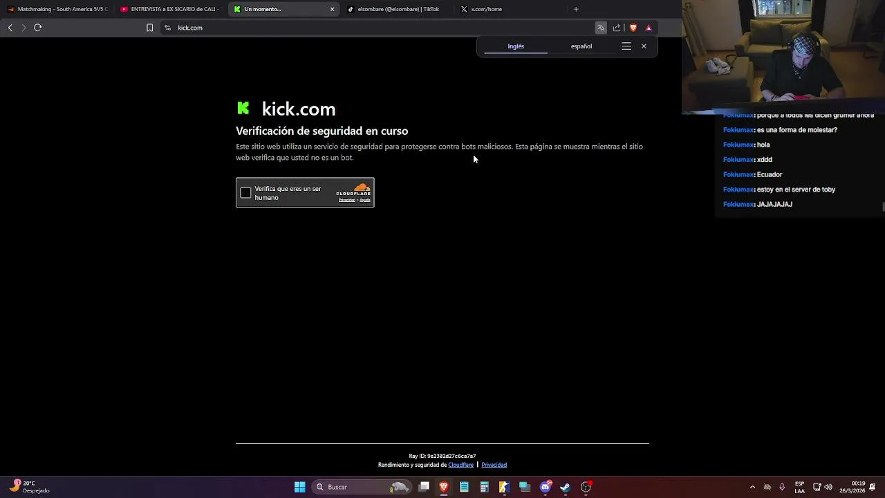The height and width of the screenshot is (498, 885).
Task: Open the Task View icon on the taskbar
Action: click(x=424, y=487)
